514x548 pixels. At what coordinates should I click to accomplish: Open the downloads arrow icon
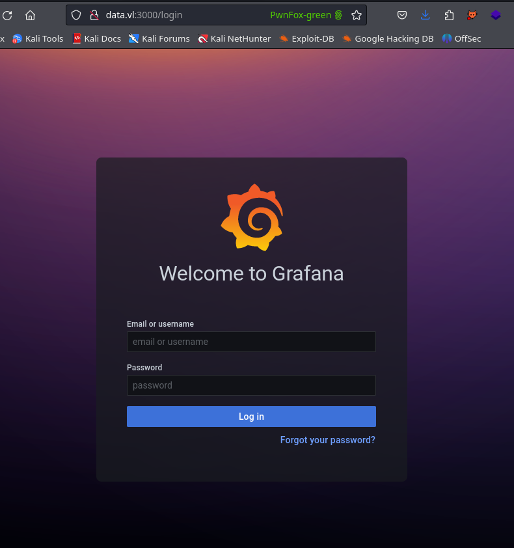tap(426, 15)
